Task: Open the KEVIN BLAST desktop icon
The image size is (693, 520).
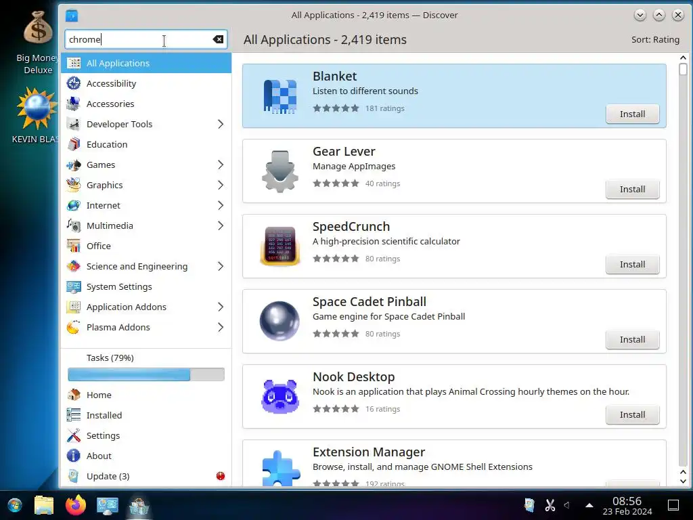Action: click(x=35, y=116)
